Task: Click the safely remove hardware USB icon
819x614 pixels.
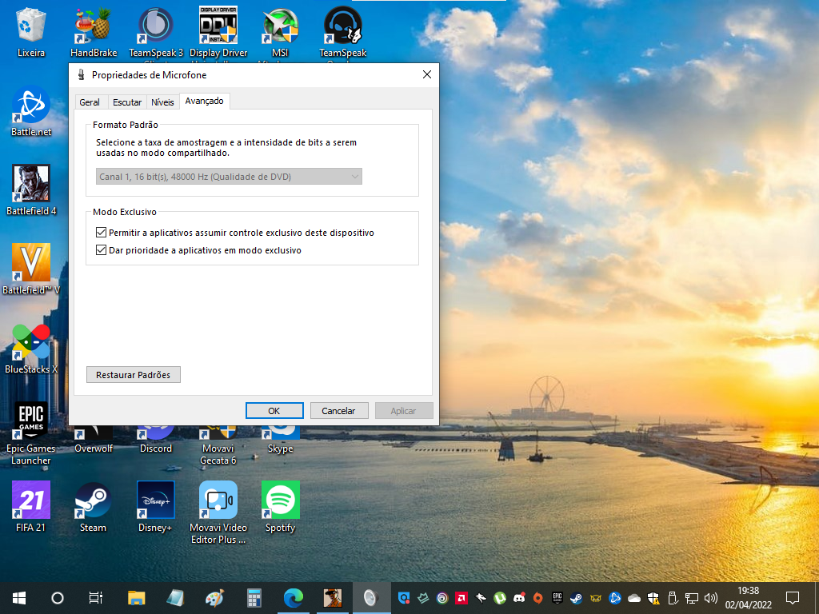Action: (673, 598)
